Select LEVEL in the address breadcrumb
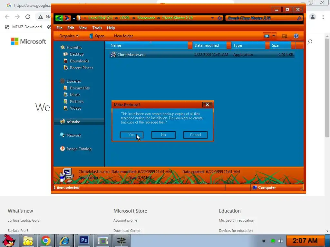This screenshot has width=330, height=247. pos(125,18)
